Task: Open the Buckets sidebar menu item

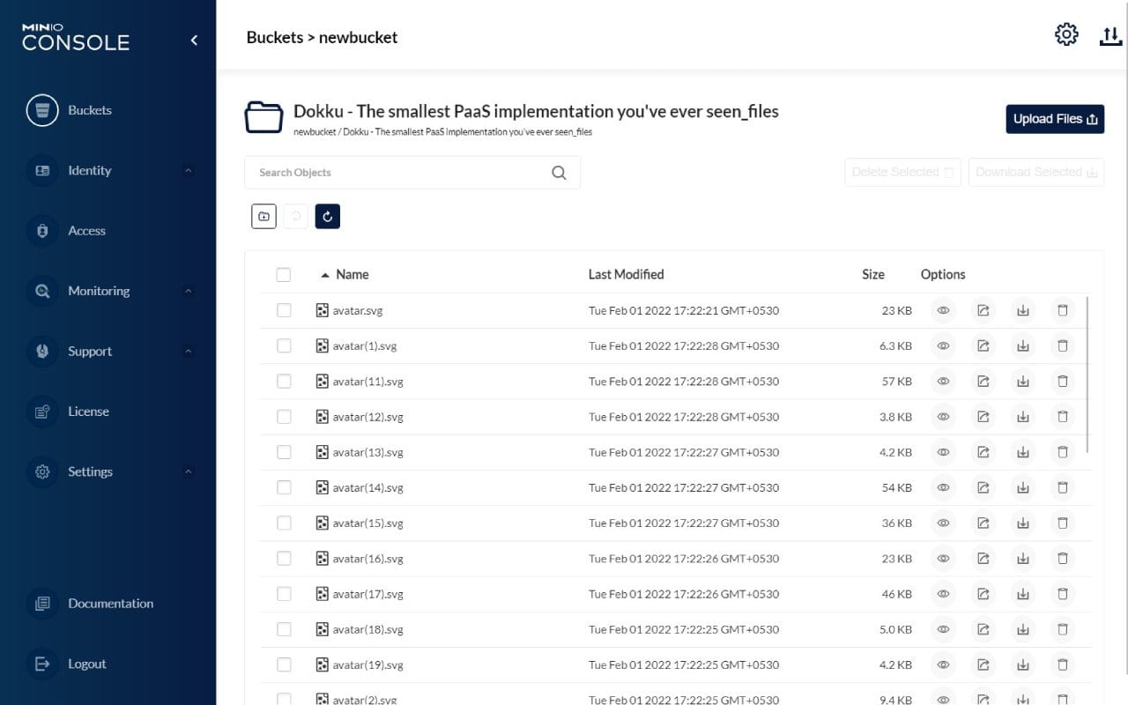Action: [89, 110]
